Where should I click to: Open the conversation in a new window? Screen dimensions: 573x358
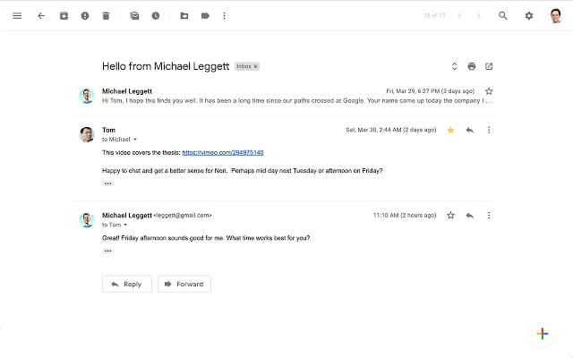coord(489,66)
